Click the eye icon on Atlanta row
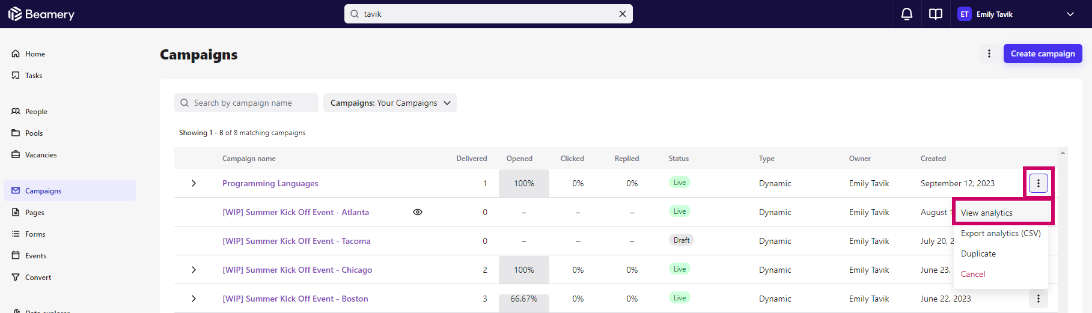This screenshot has height=313, width=1092. coord(418,212)
